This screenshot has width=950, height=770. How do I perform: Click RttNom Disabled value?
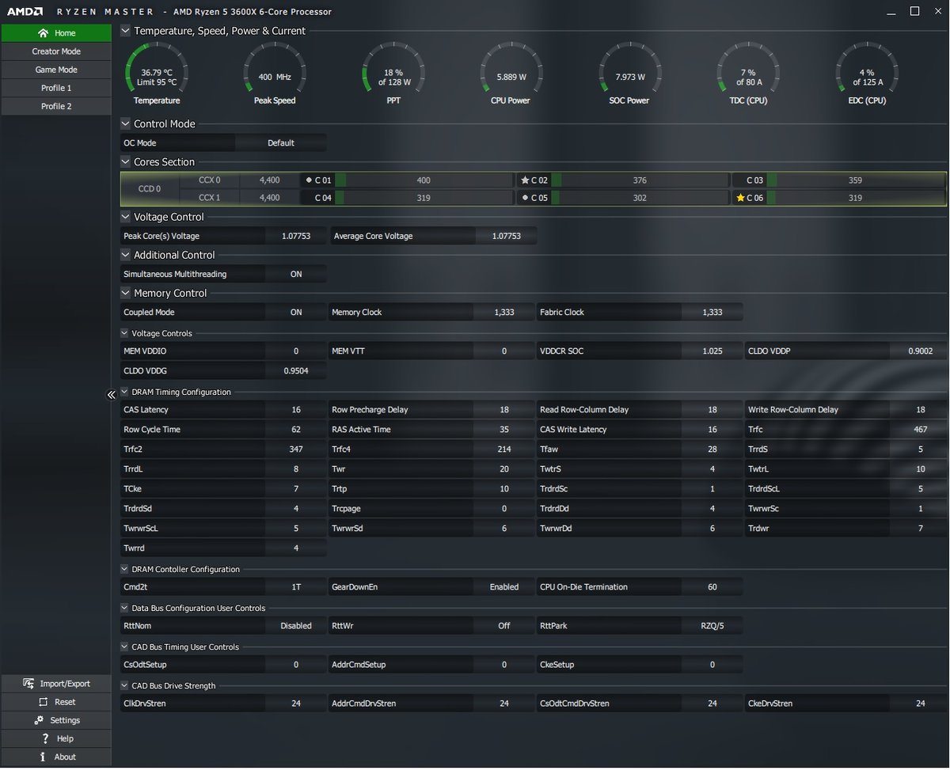(x=296, y=626)
